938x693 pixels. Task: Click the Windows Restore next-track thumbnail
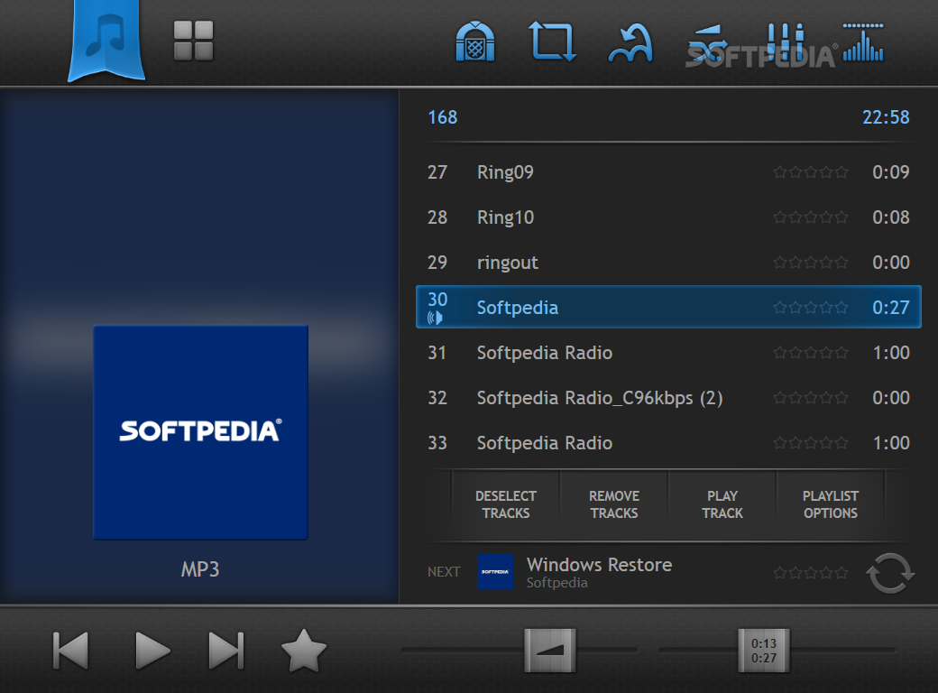[495, 572]
